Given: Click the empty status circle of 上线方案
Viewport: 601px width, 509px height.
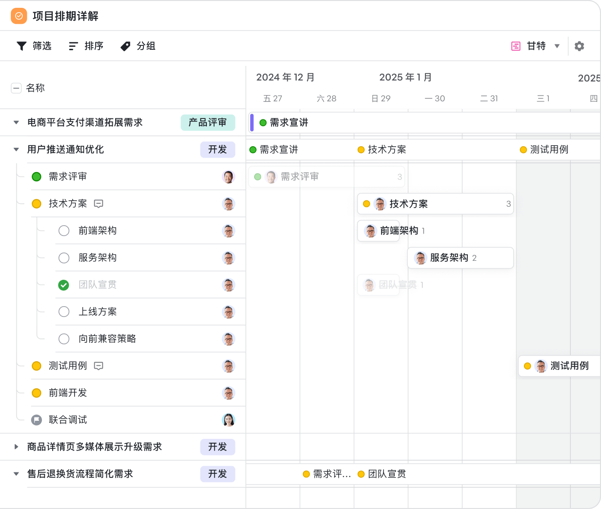Looking at the screenshot, I should (63, 312).
